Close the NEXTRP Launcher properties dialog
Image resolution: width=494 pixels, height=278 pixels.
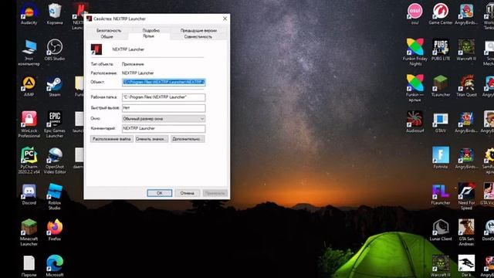225,19
